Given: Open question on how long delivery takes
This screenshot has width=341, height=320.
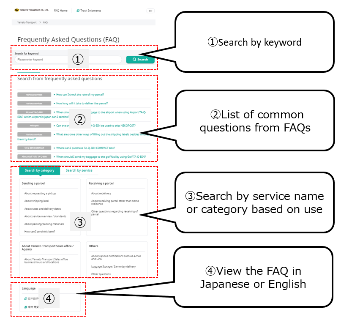Looking at the screenshot, I should click(x=82, y=103).
